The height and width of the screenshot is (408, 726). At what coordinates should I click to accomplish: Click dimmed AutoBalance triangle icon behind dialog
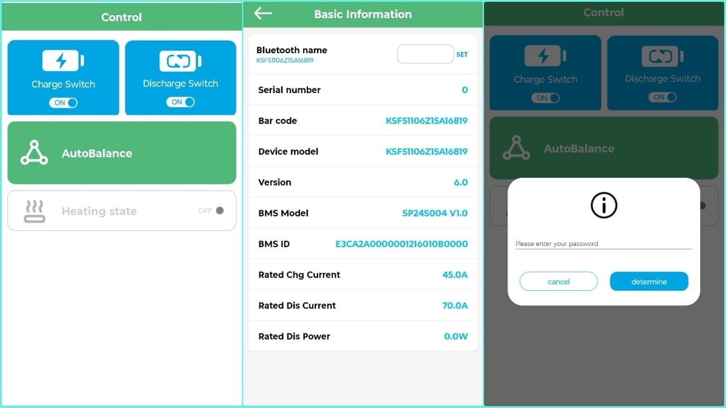pyautogui.click(x=516, y=148)
